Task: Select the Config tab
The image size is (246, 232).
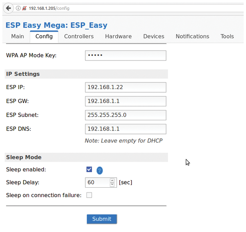Action: coord(44,37)
